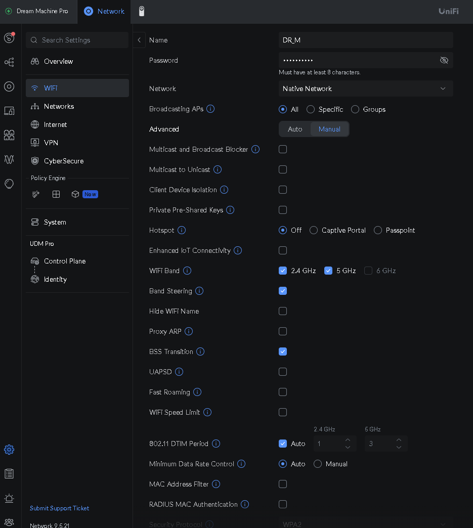Image resolution: width=473 pixels, height=528 pixels.
Task: Reveal the WiFi password with eye icon
Action: [x=444, y=60]
